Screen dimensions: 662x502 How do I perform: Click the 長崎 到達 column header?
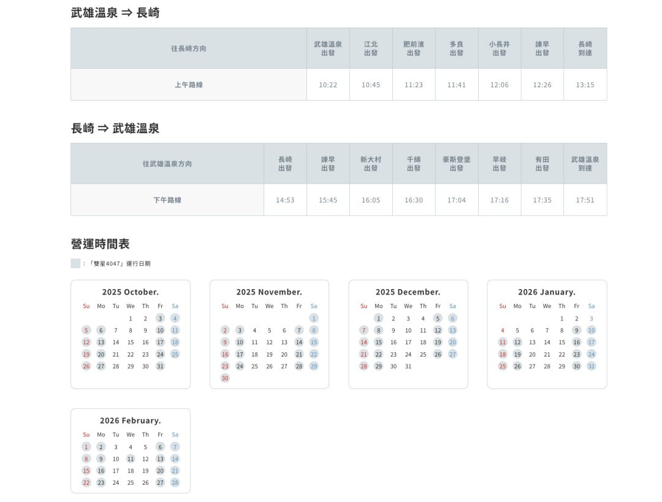585,48
